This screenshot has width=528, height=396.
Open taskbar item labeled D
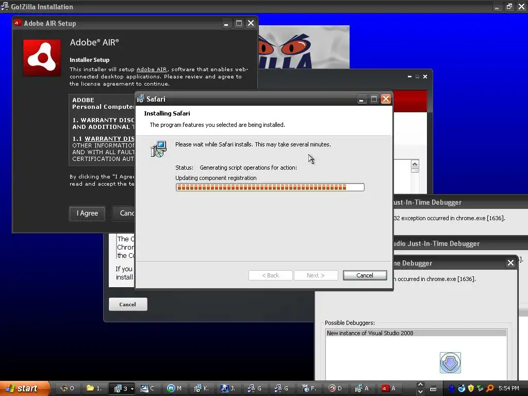(x=335, y=388)
